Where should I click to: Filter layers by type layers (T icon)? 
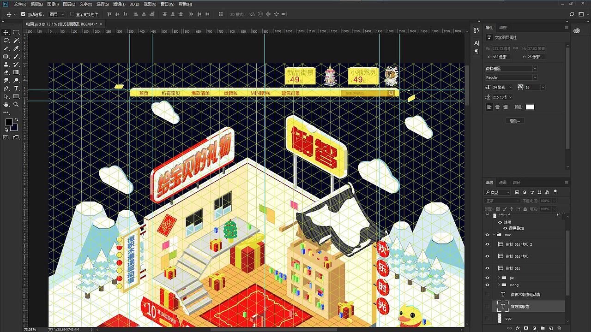click(532, 192)
